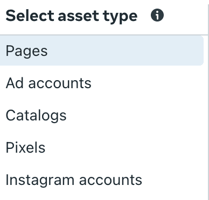Click the circled letter i info button

point(157,16)
